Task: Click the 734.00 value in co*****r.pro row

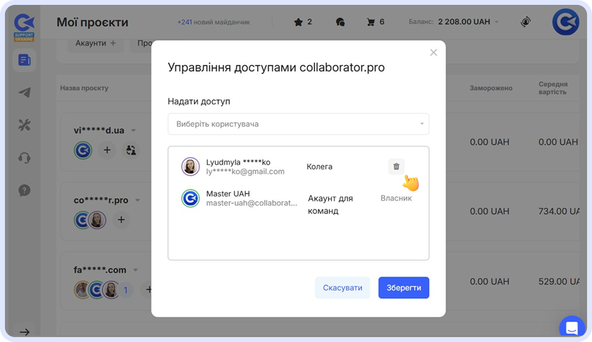Action: point(558,211)
